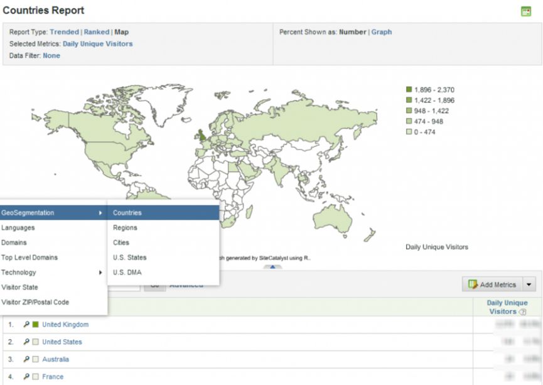
Task: Click the green calendar icon at top right
Action: coord(526,11)
